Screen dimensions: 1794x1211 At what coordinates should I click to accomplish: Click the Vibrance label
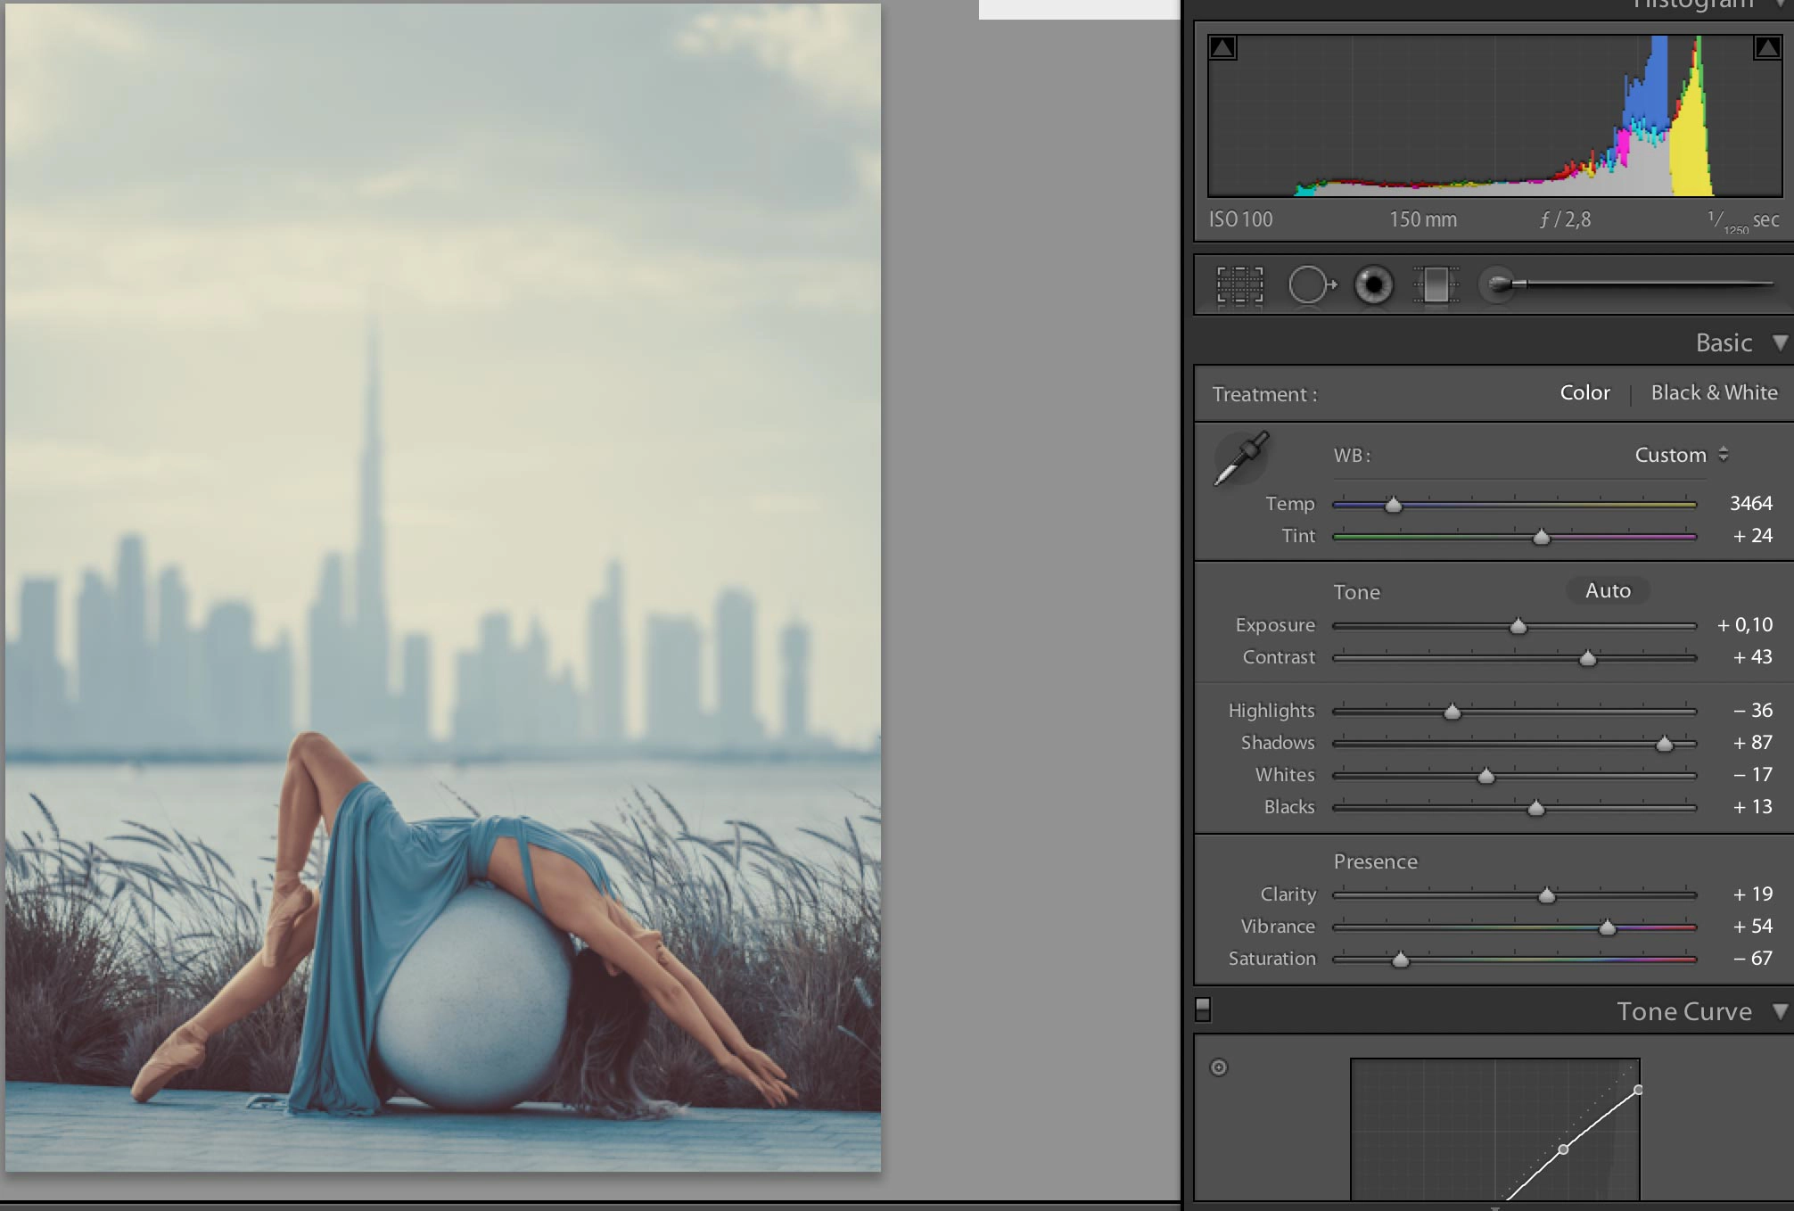(x=1277, y=927)
